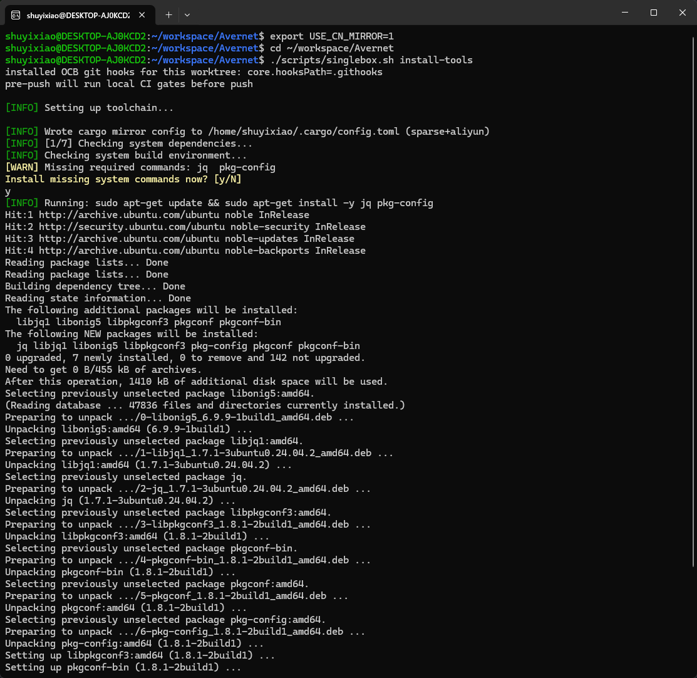Viewport: 697px width, 678px height.
Task: Click 'Setting up libpkgconf3:amd64' line
Action: (140, 656)
